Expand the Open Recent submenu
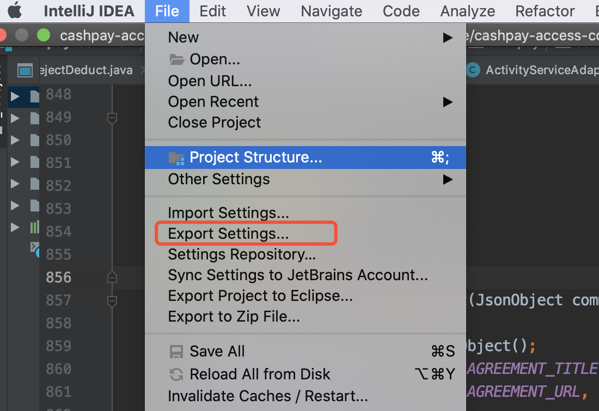This screenshot has height=411, width=599. [x=448, y=102]
